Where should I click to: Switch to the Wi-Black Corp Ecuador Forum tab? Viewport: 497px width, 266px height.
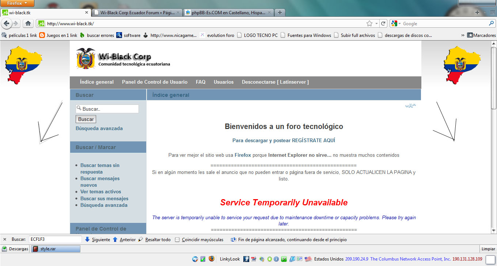point(137,12)
